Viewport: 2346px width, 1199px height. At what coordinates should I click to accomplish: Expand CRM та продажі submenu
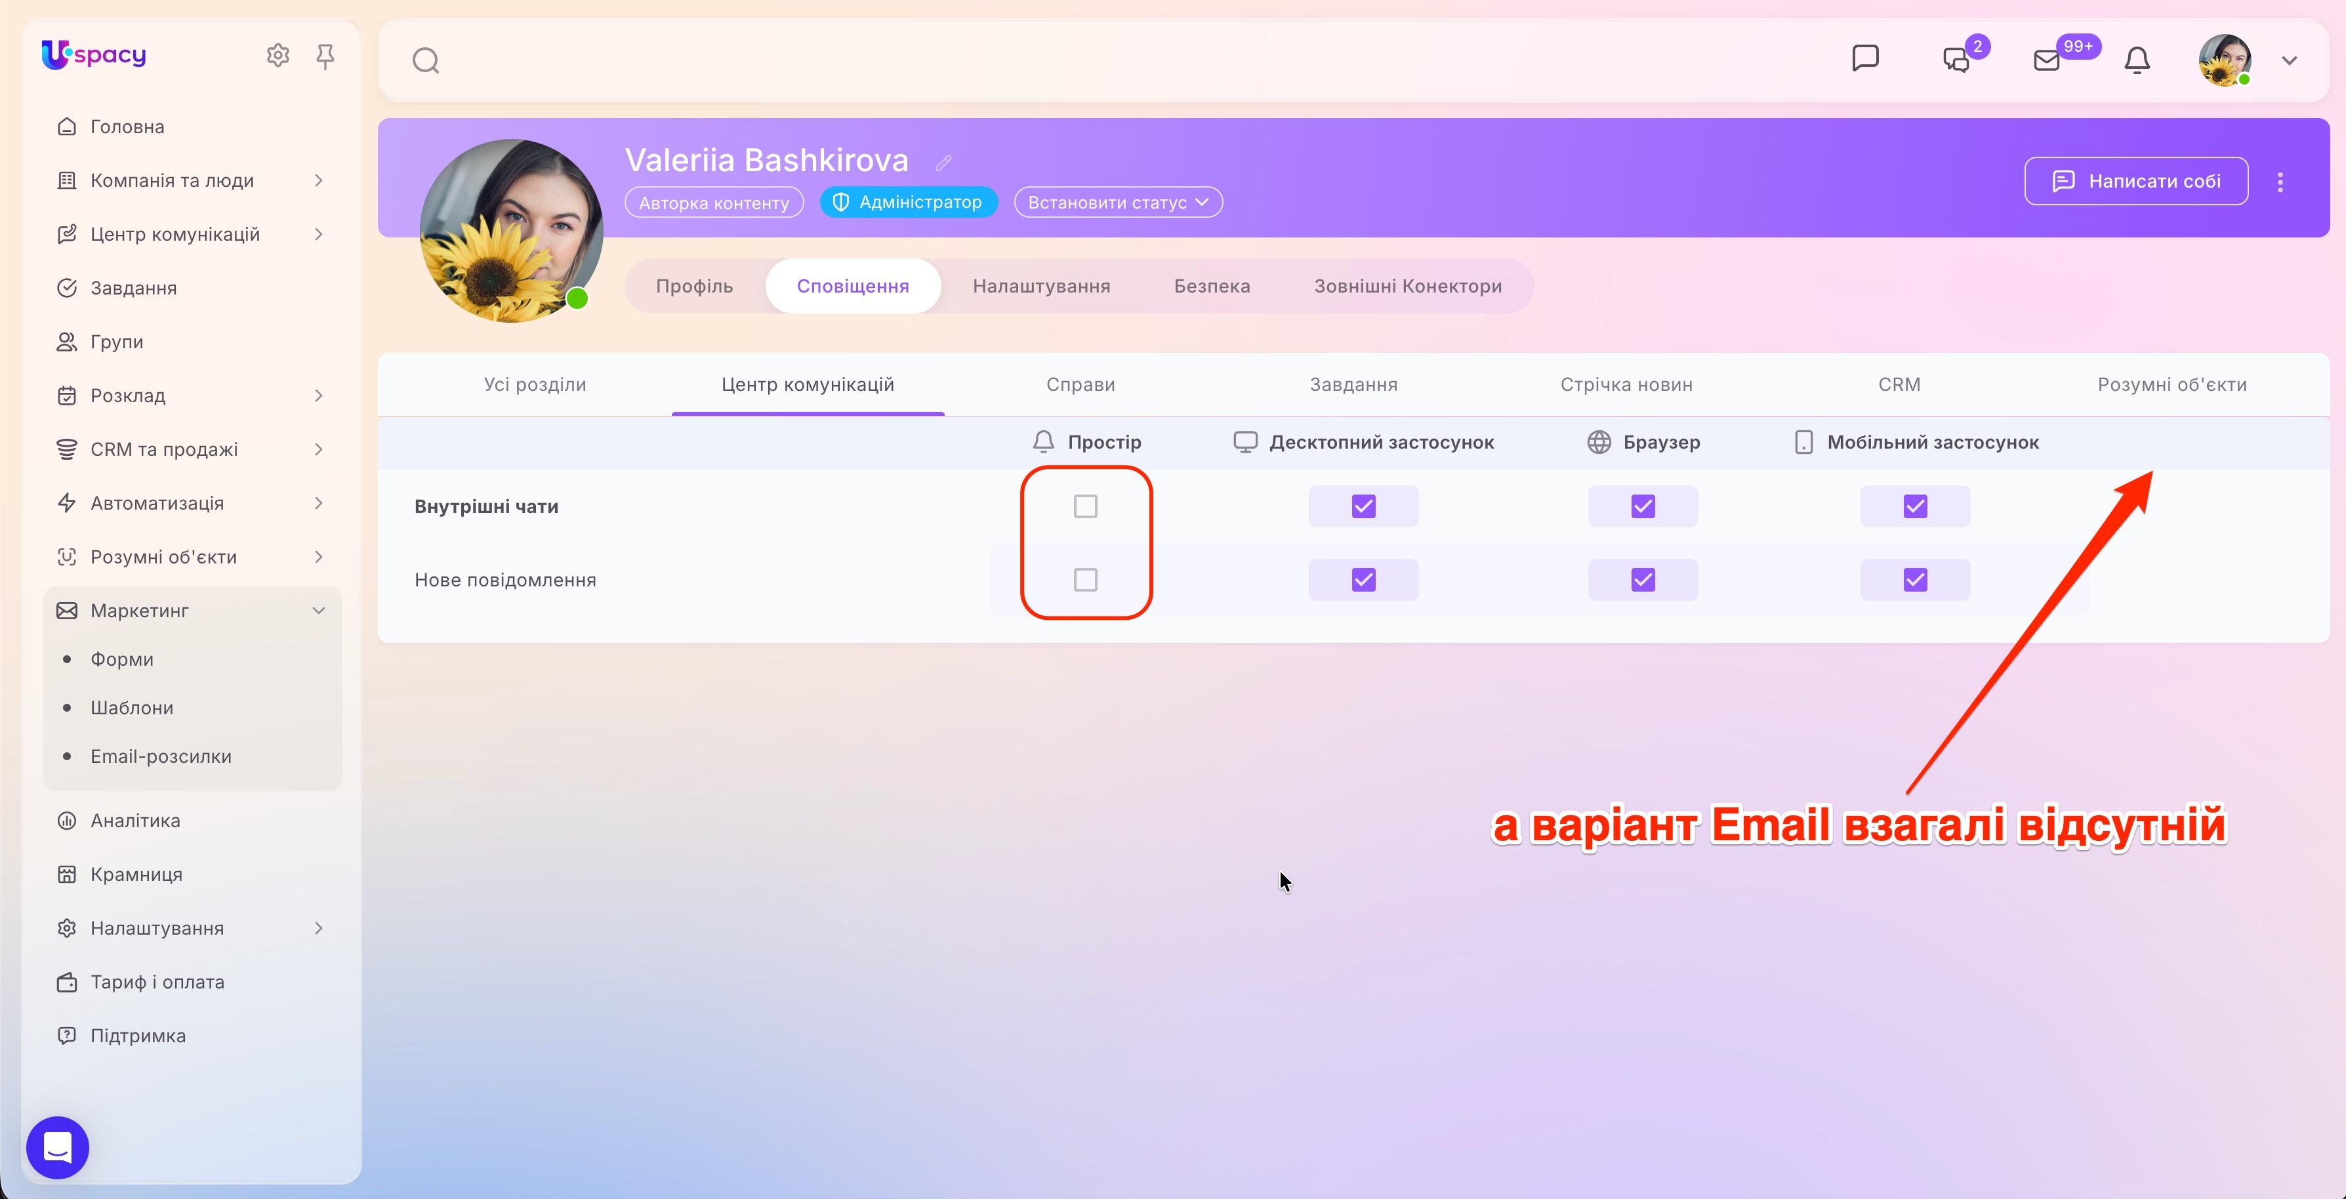click(319, 449)
